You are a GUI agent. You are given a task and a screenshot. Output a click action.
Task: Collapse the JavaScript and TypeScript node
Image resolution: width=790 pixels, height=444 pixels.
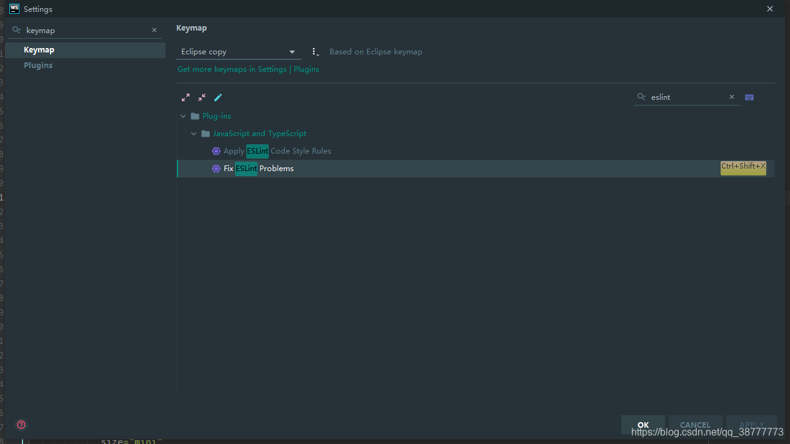[194, 134]
